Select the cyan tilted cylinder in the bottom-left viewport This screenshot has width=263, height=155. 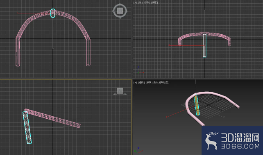[x=27, y=128]
